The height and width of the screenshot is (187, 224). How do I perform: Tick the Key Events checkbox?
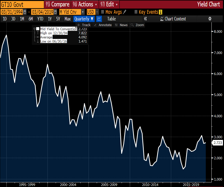[x=136, y=12]
